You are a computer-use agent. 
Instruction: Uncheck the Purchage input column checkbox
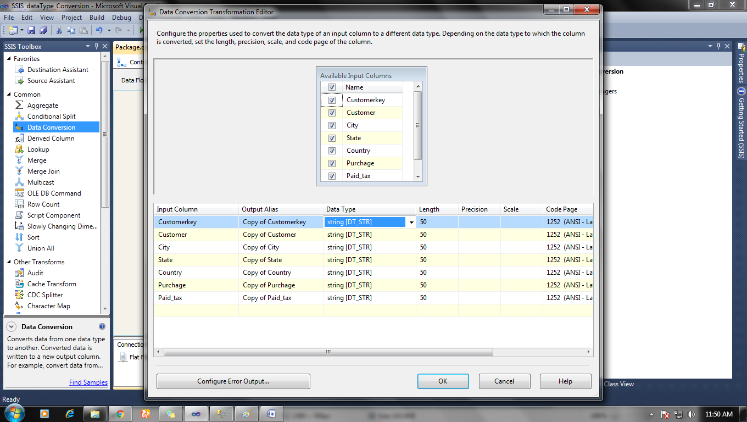(332, 163)
